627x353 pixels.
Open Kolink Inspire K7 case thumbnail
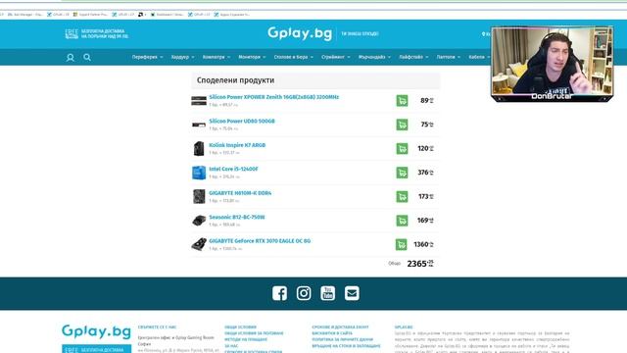(199, 148)
